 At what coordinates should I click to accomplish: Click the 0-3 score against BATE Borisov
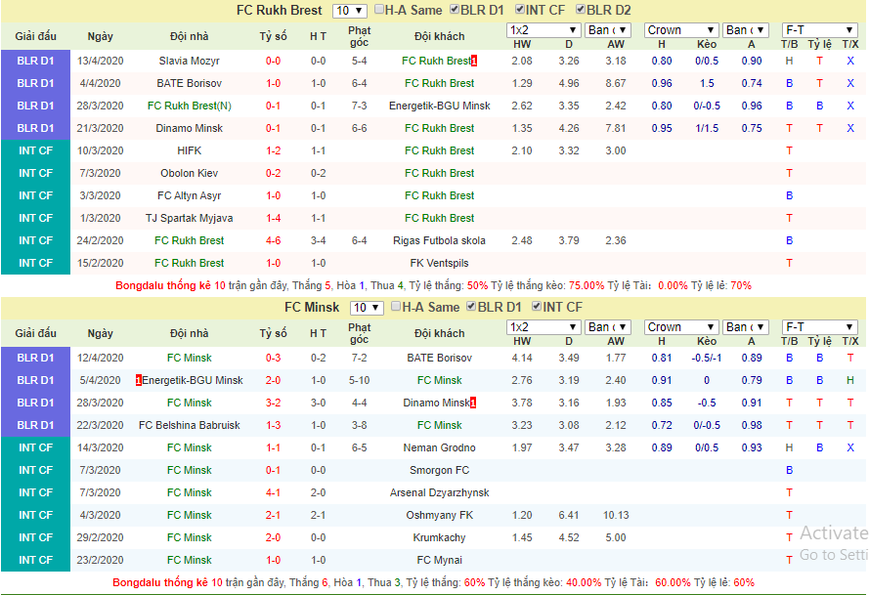(x=274, y=358)
